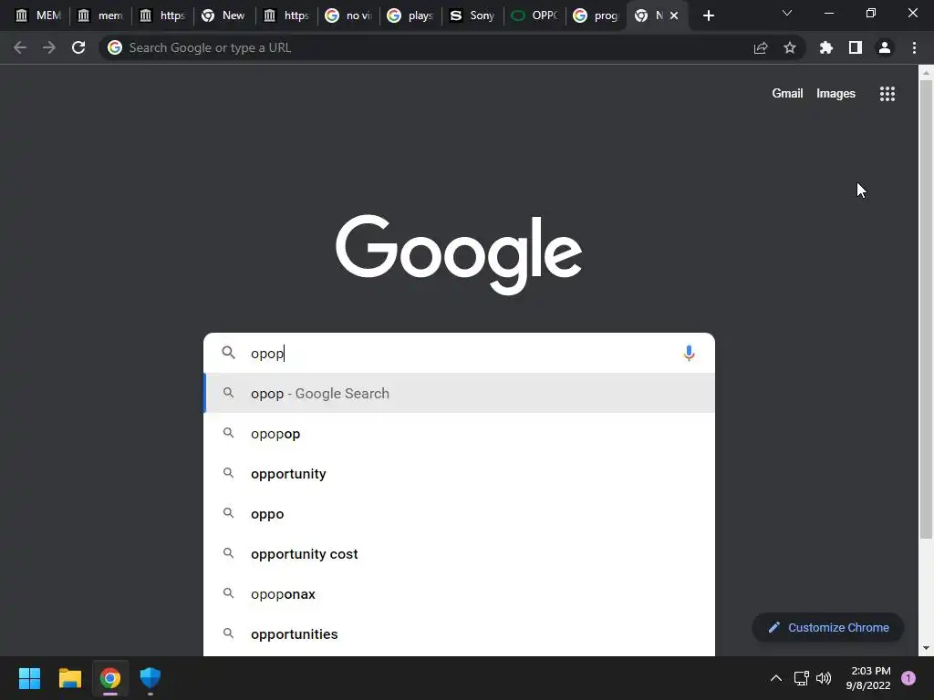The height and width of the screenshot is (700, 934).
Task: Select the 'oppo' suggestion
Action: [460, 514]
